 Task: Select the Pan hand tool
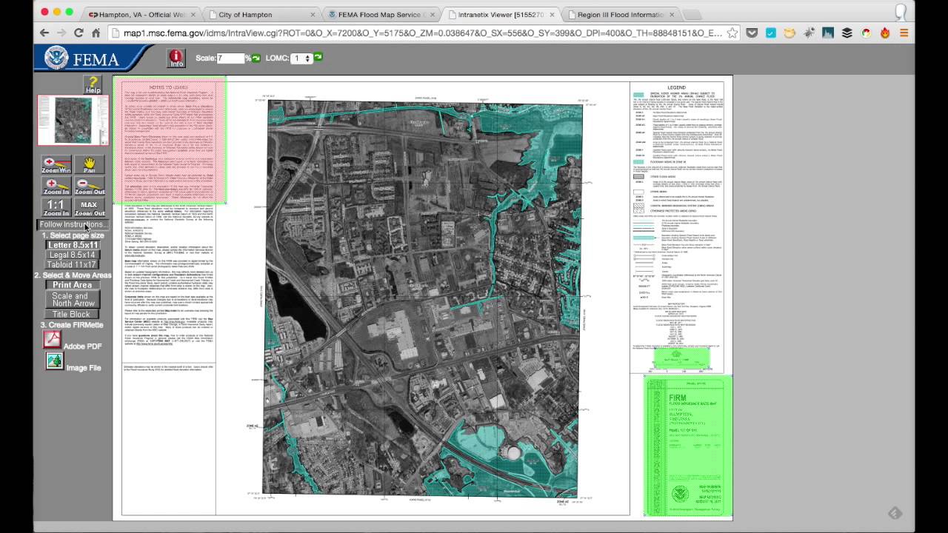coord(90,164)
